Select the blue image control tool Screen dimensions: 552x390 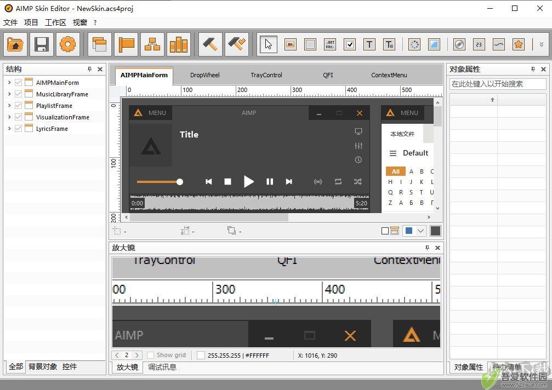(x=434, y=44)
